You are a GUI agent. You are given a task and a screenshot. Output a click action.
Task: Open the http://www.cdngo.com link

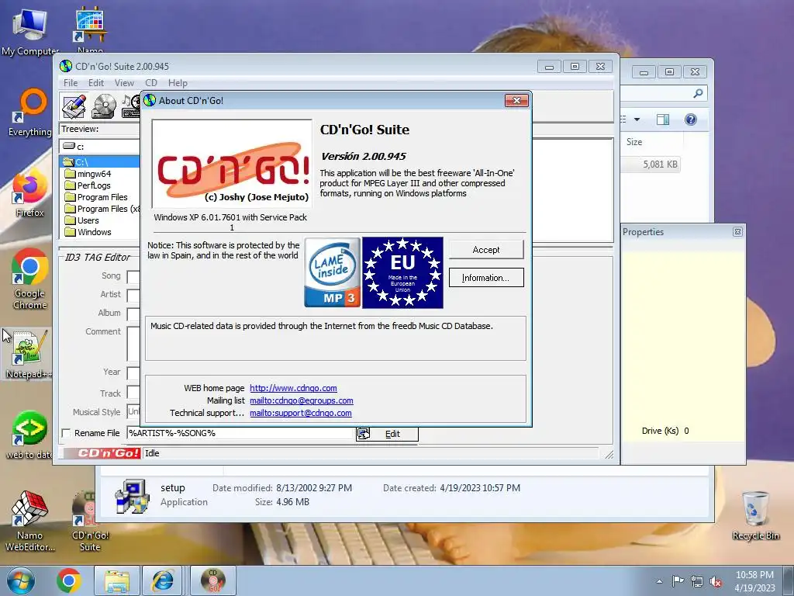293,388
